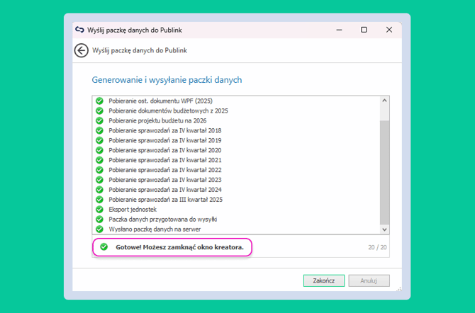Screen dimensions: 475x313
Task: Select 'Pobieranie sprawozdań za III kwartał 2025' row
Action: click(165, 200)
